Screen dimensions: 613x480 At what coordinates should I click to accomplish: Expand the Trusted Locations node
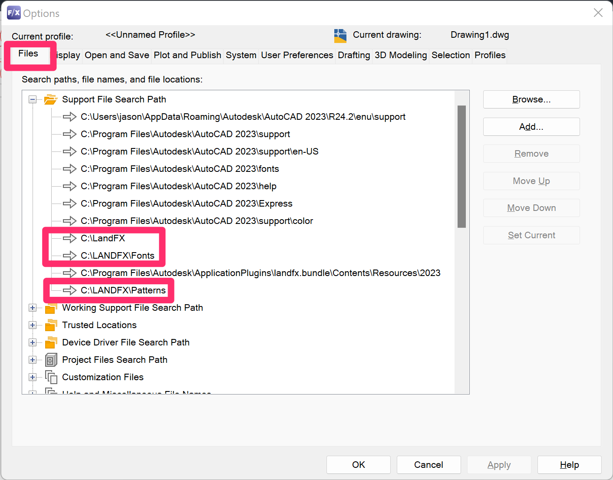coord(33,325)
